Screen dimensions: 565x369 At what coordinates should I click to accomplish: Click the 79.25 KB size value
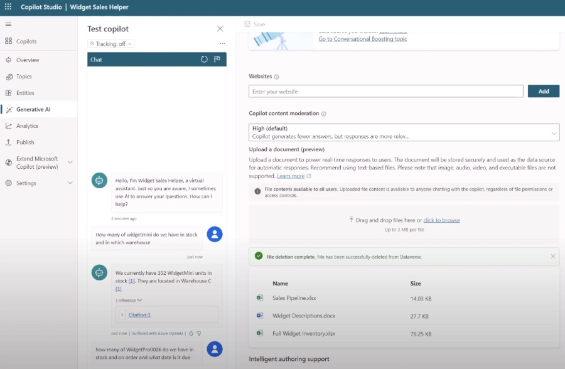click(421, 334)
